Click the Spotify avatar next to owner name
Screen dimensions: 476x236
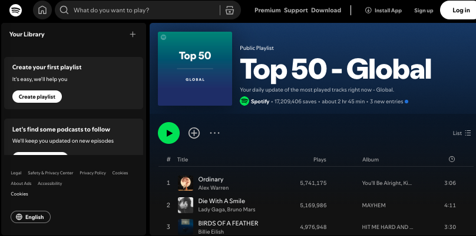[x=244, y=102]
